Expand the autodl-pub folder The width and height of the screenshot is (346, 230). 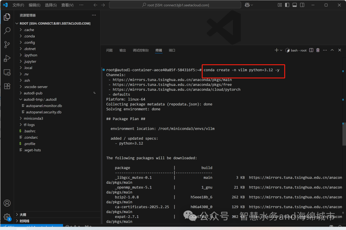(57, 93)
